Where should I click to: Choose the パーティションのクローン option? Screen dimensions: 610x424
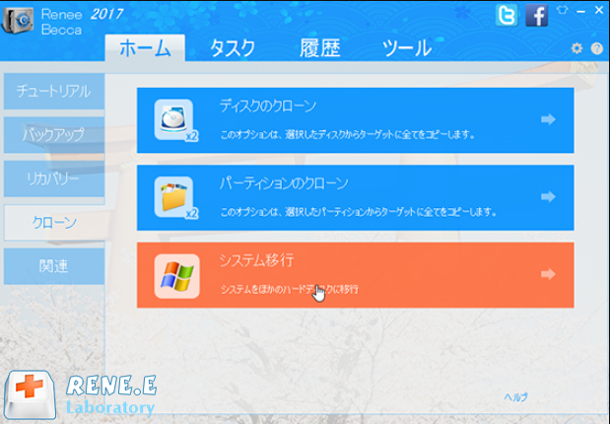click(355, 198)
